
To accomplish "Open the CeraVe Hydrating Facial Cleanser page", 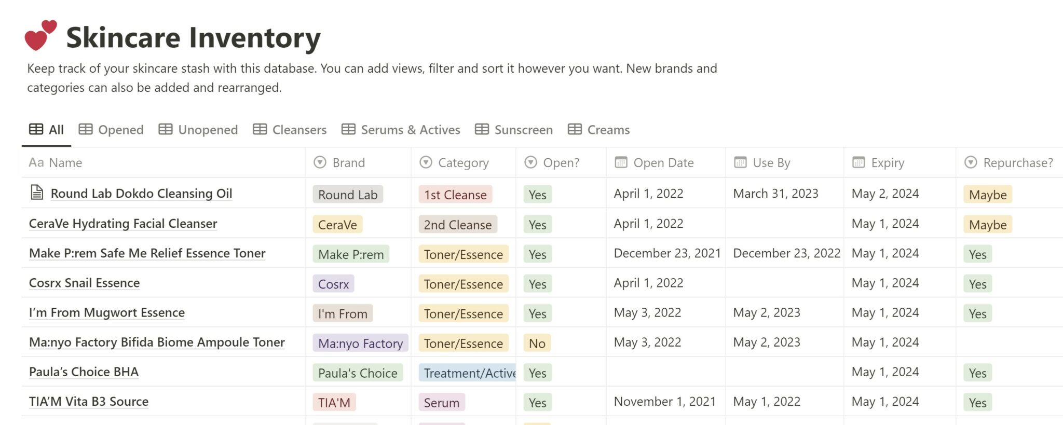I will (123, 224).
